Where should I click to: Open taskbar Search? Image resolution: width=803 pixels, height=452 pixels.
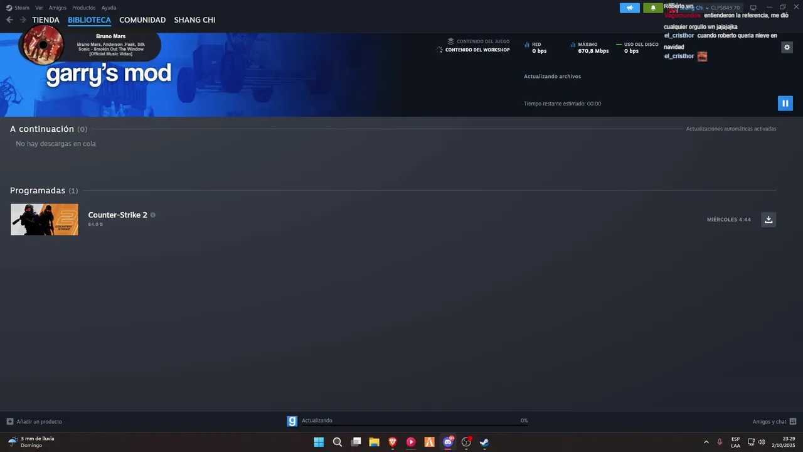coord(337,442)
